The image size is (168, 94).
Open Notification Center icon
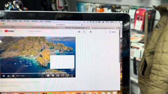pyautogui.click(x=119, y=22)
